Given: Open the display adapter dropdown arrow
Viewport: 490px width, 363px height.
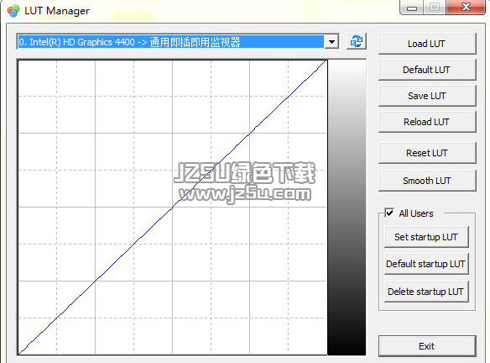Looking at the screenshot, I should (331, 42).
